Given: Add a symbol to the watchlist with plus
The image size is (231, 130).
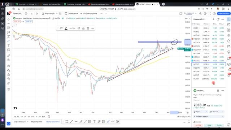Looking at the screenshot, I should [x=213, y=19].
